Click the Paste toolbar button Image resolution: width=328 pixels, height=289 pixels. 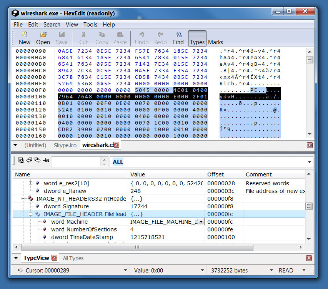[120, 38]
